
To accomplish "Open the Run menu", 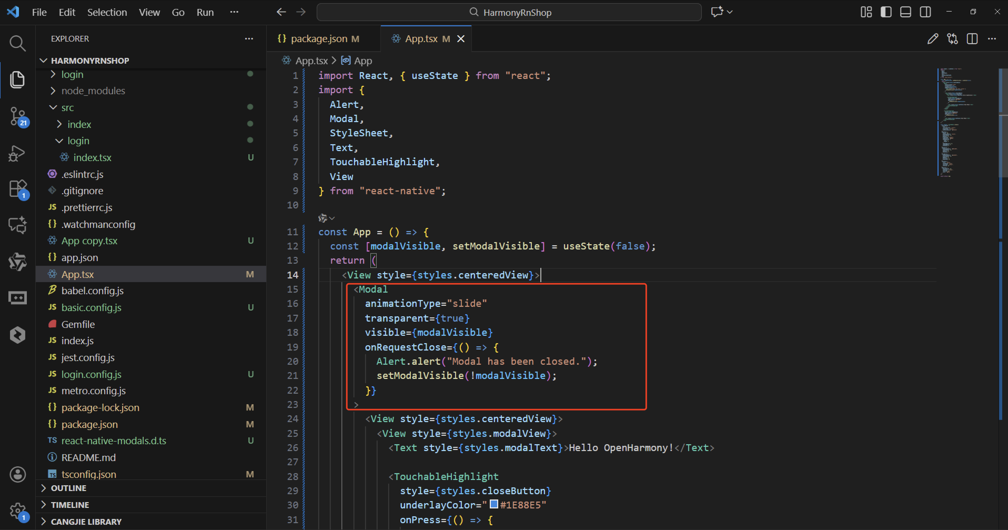I will [x=205, y=12].
